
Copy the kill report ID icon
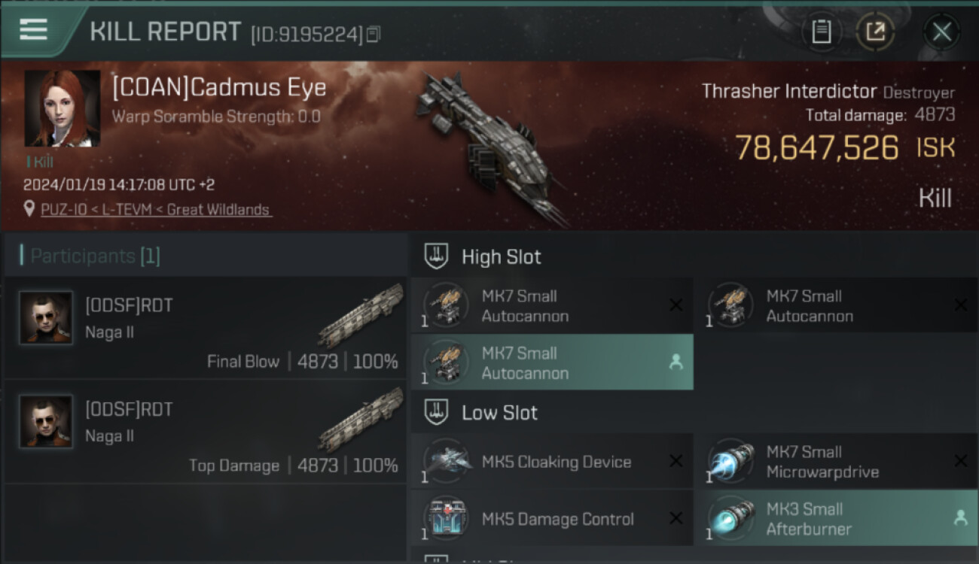374,35
